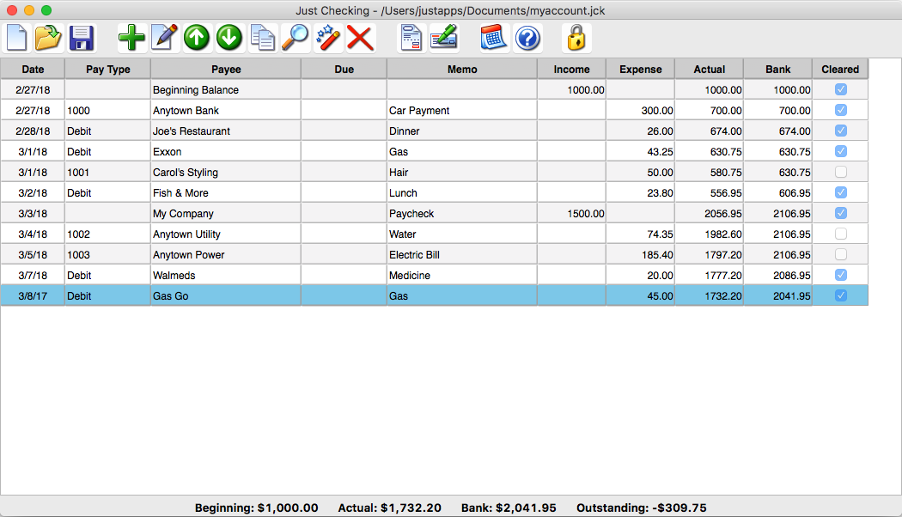Uncheck Cleared for Fish & More
Image resolution: width=902 pixels, height=517 pixels.
point(840,192)
